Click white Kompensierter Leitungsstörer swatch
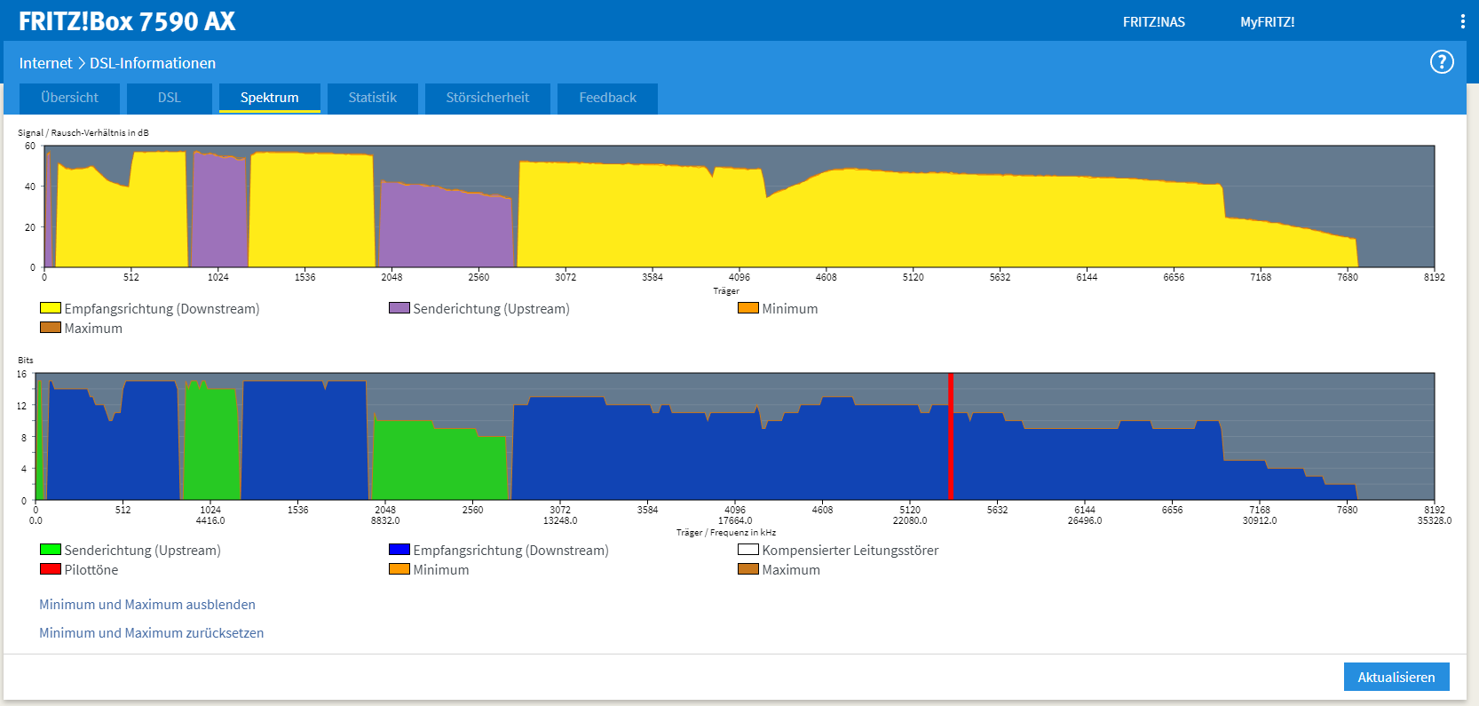Viewport: 1479px width, 706px height. pos(747,550)
